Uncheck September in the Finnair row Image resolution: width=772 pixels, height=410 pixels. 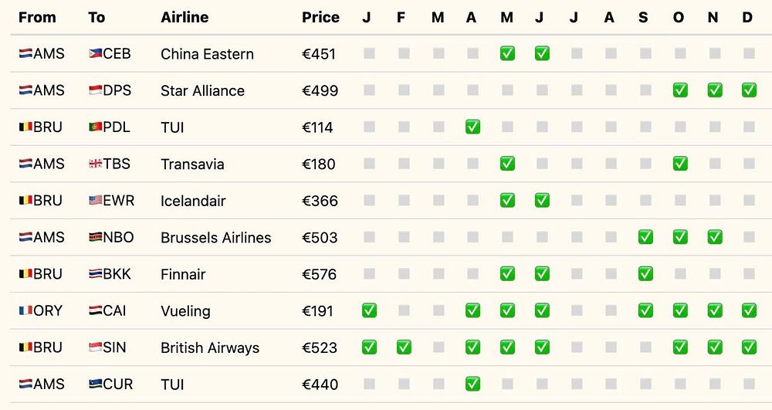(645, 274)
